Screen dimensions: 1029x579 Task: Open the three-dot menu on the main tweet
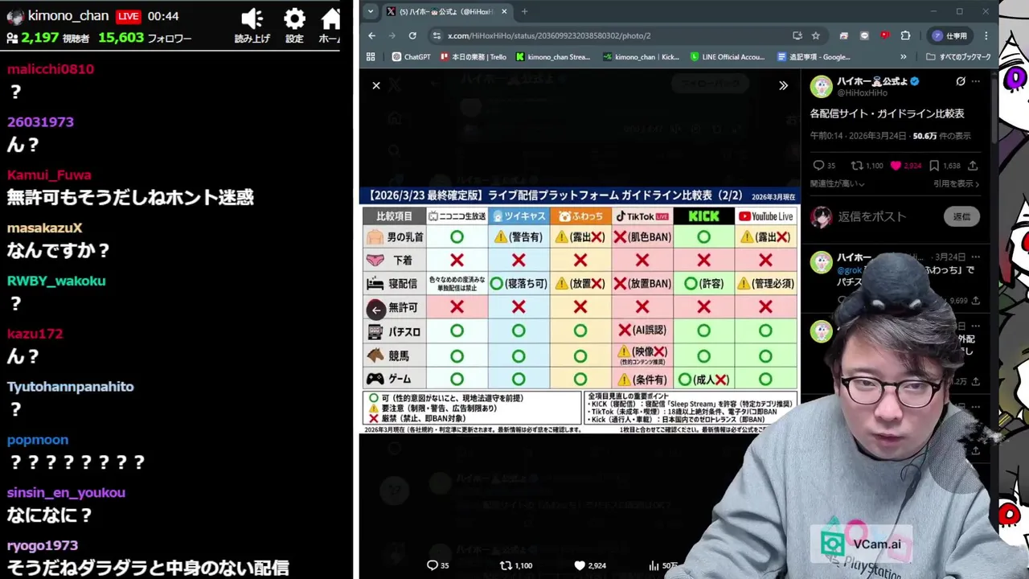click(x=976, y=81)
